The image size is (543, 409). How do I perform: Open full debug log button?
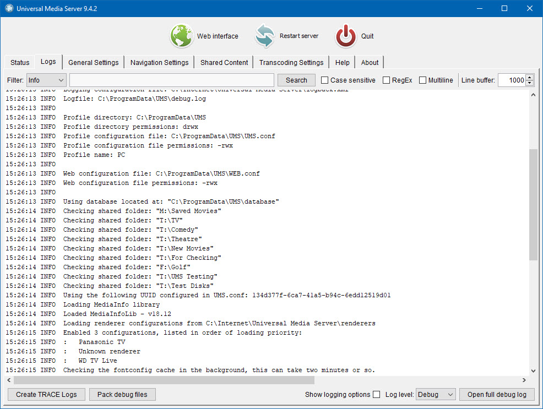point(497,395)
